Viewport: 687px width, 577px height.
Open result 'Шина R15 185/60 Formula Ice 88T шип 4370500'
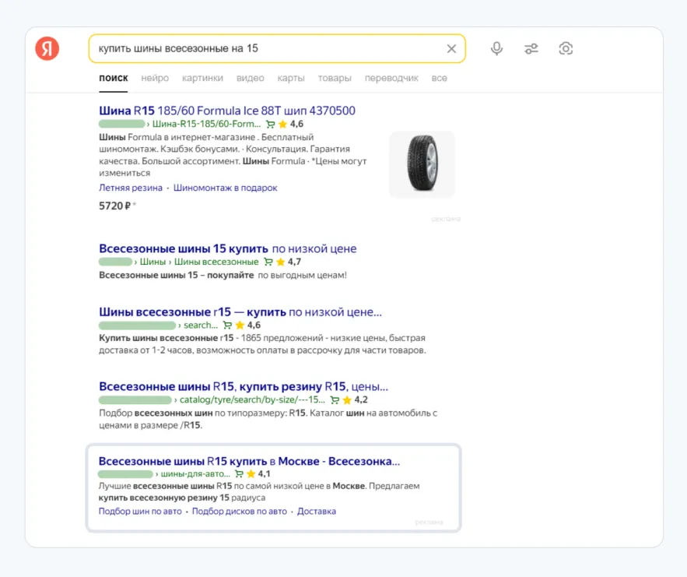[x=227, y=111]
